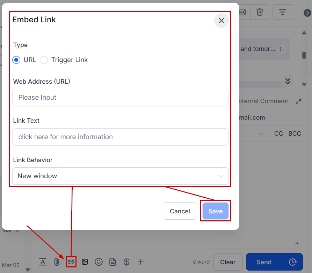This screenshot has width=312, height=273.
Task: Open the filter lines icon
Action: pos(282,12)
